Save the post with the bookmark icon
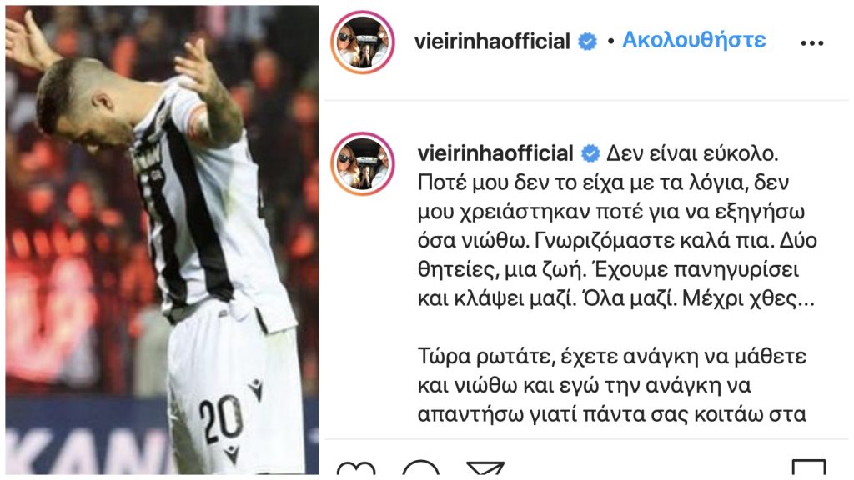 click(x=809, y=468)
